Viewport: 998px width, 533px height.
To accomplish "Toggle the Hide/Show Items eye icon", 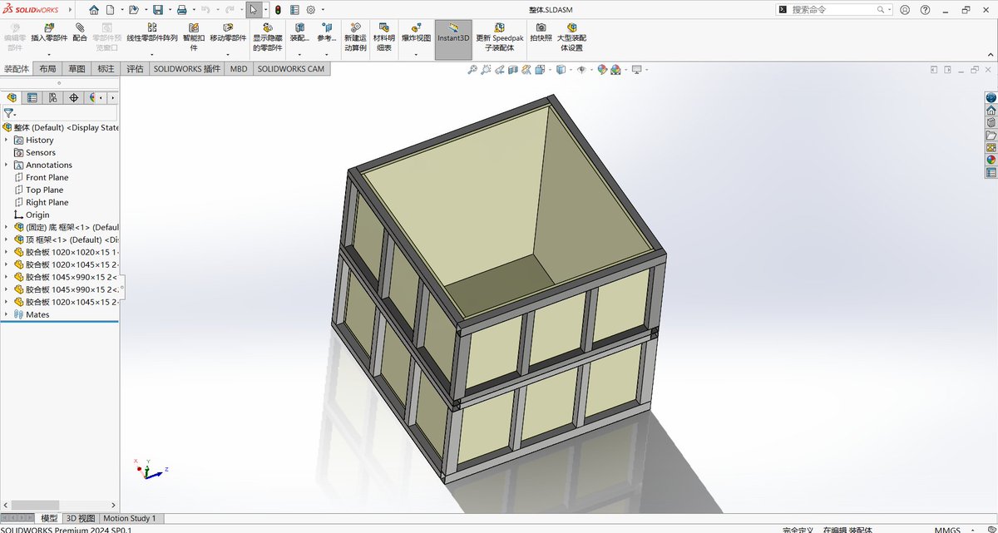I will [x=581, y=70].
